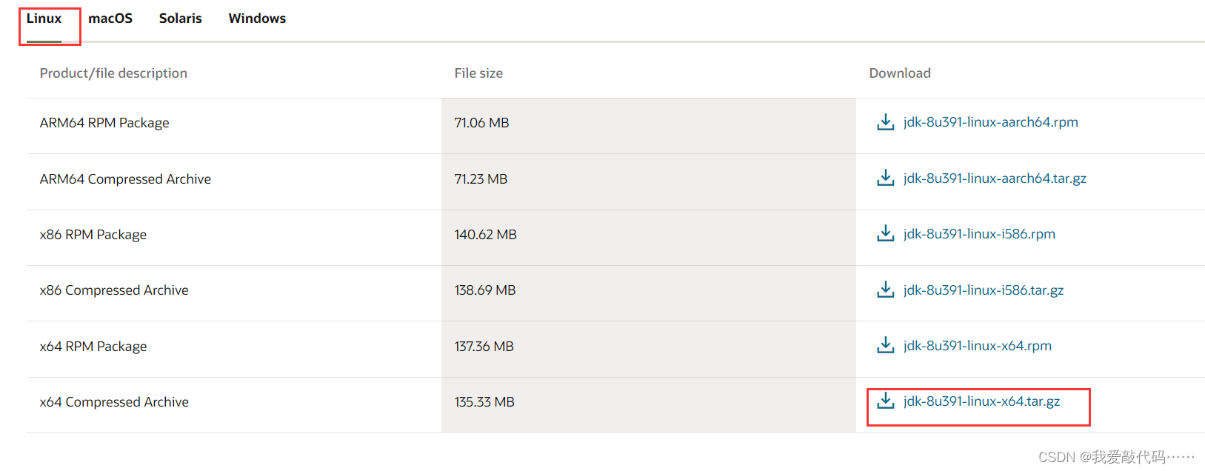Open the Solaris tab

(x=180, y=19)
